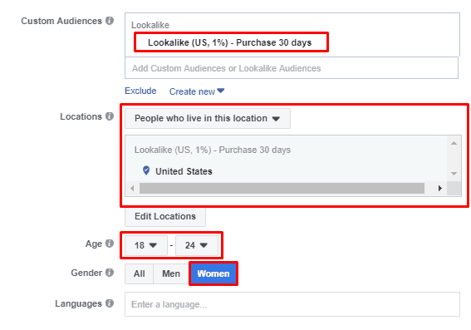
Task: Select the All gender option
Action: tap(139, 273)
